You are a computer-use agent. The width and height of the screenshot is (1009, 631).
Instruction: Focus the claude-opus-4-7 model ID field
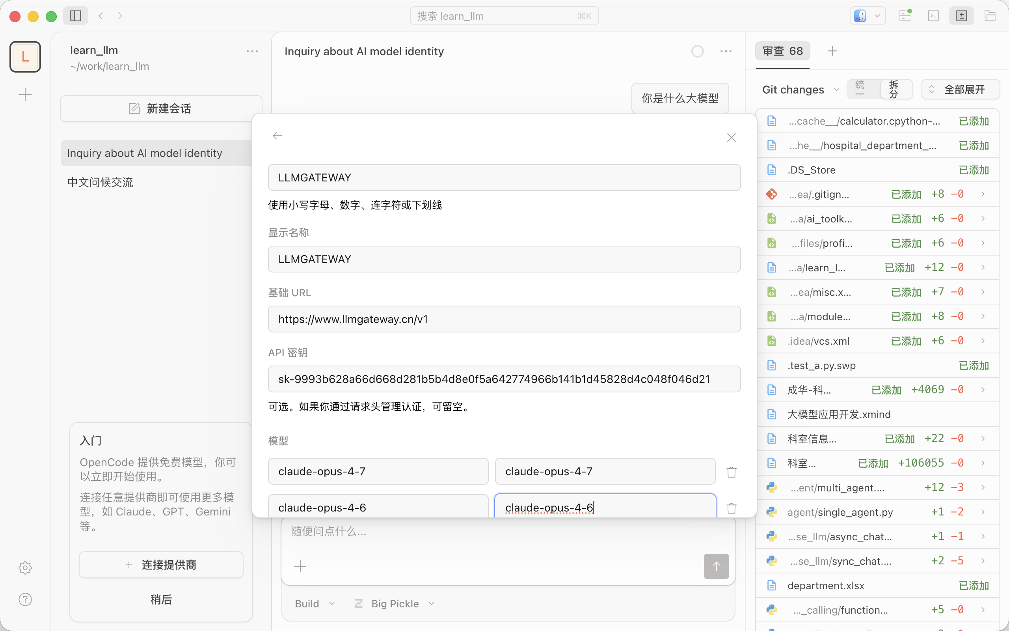[378, 471]
